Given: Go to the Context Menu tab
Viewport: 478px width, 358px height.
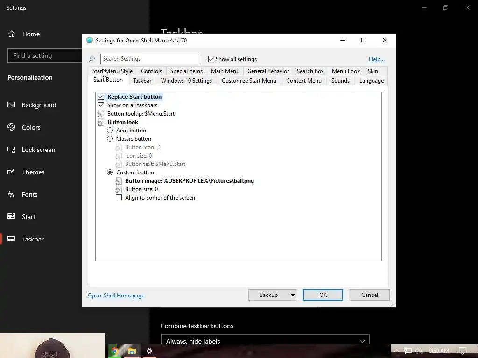Looking at the screenshot, I should point(303,81).
